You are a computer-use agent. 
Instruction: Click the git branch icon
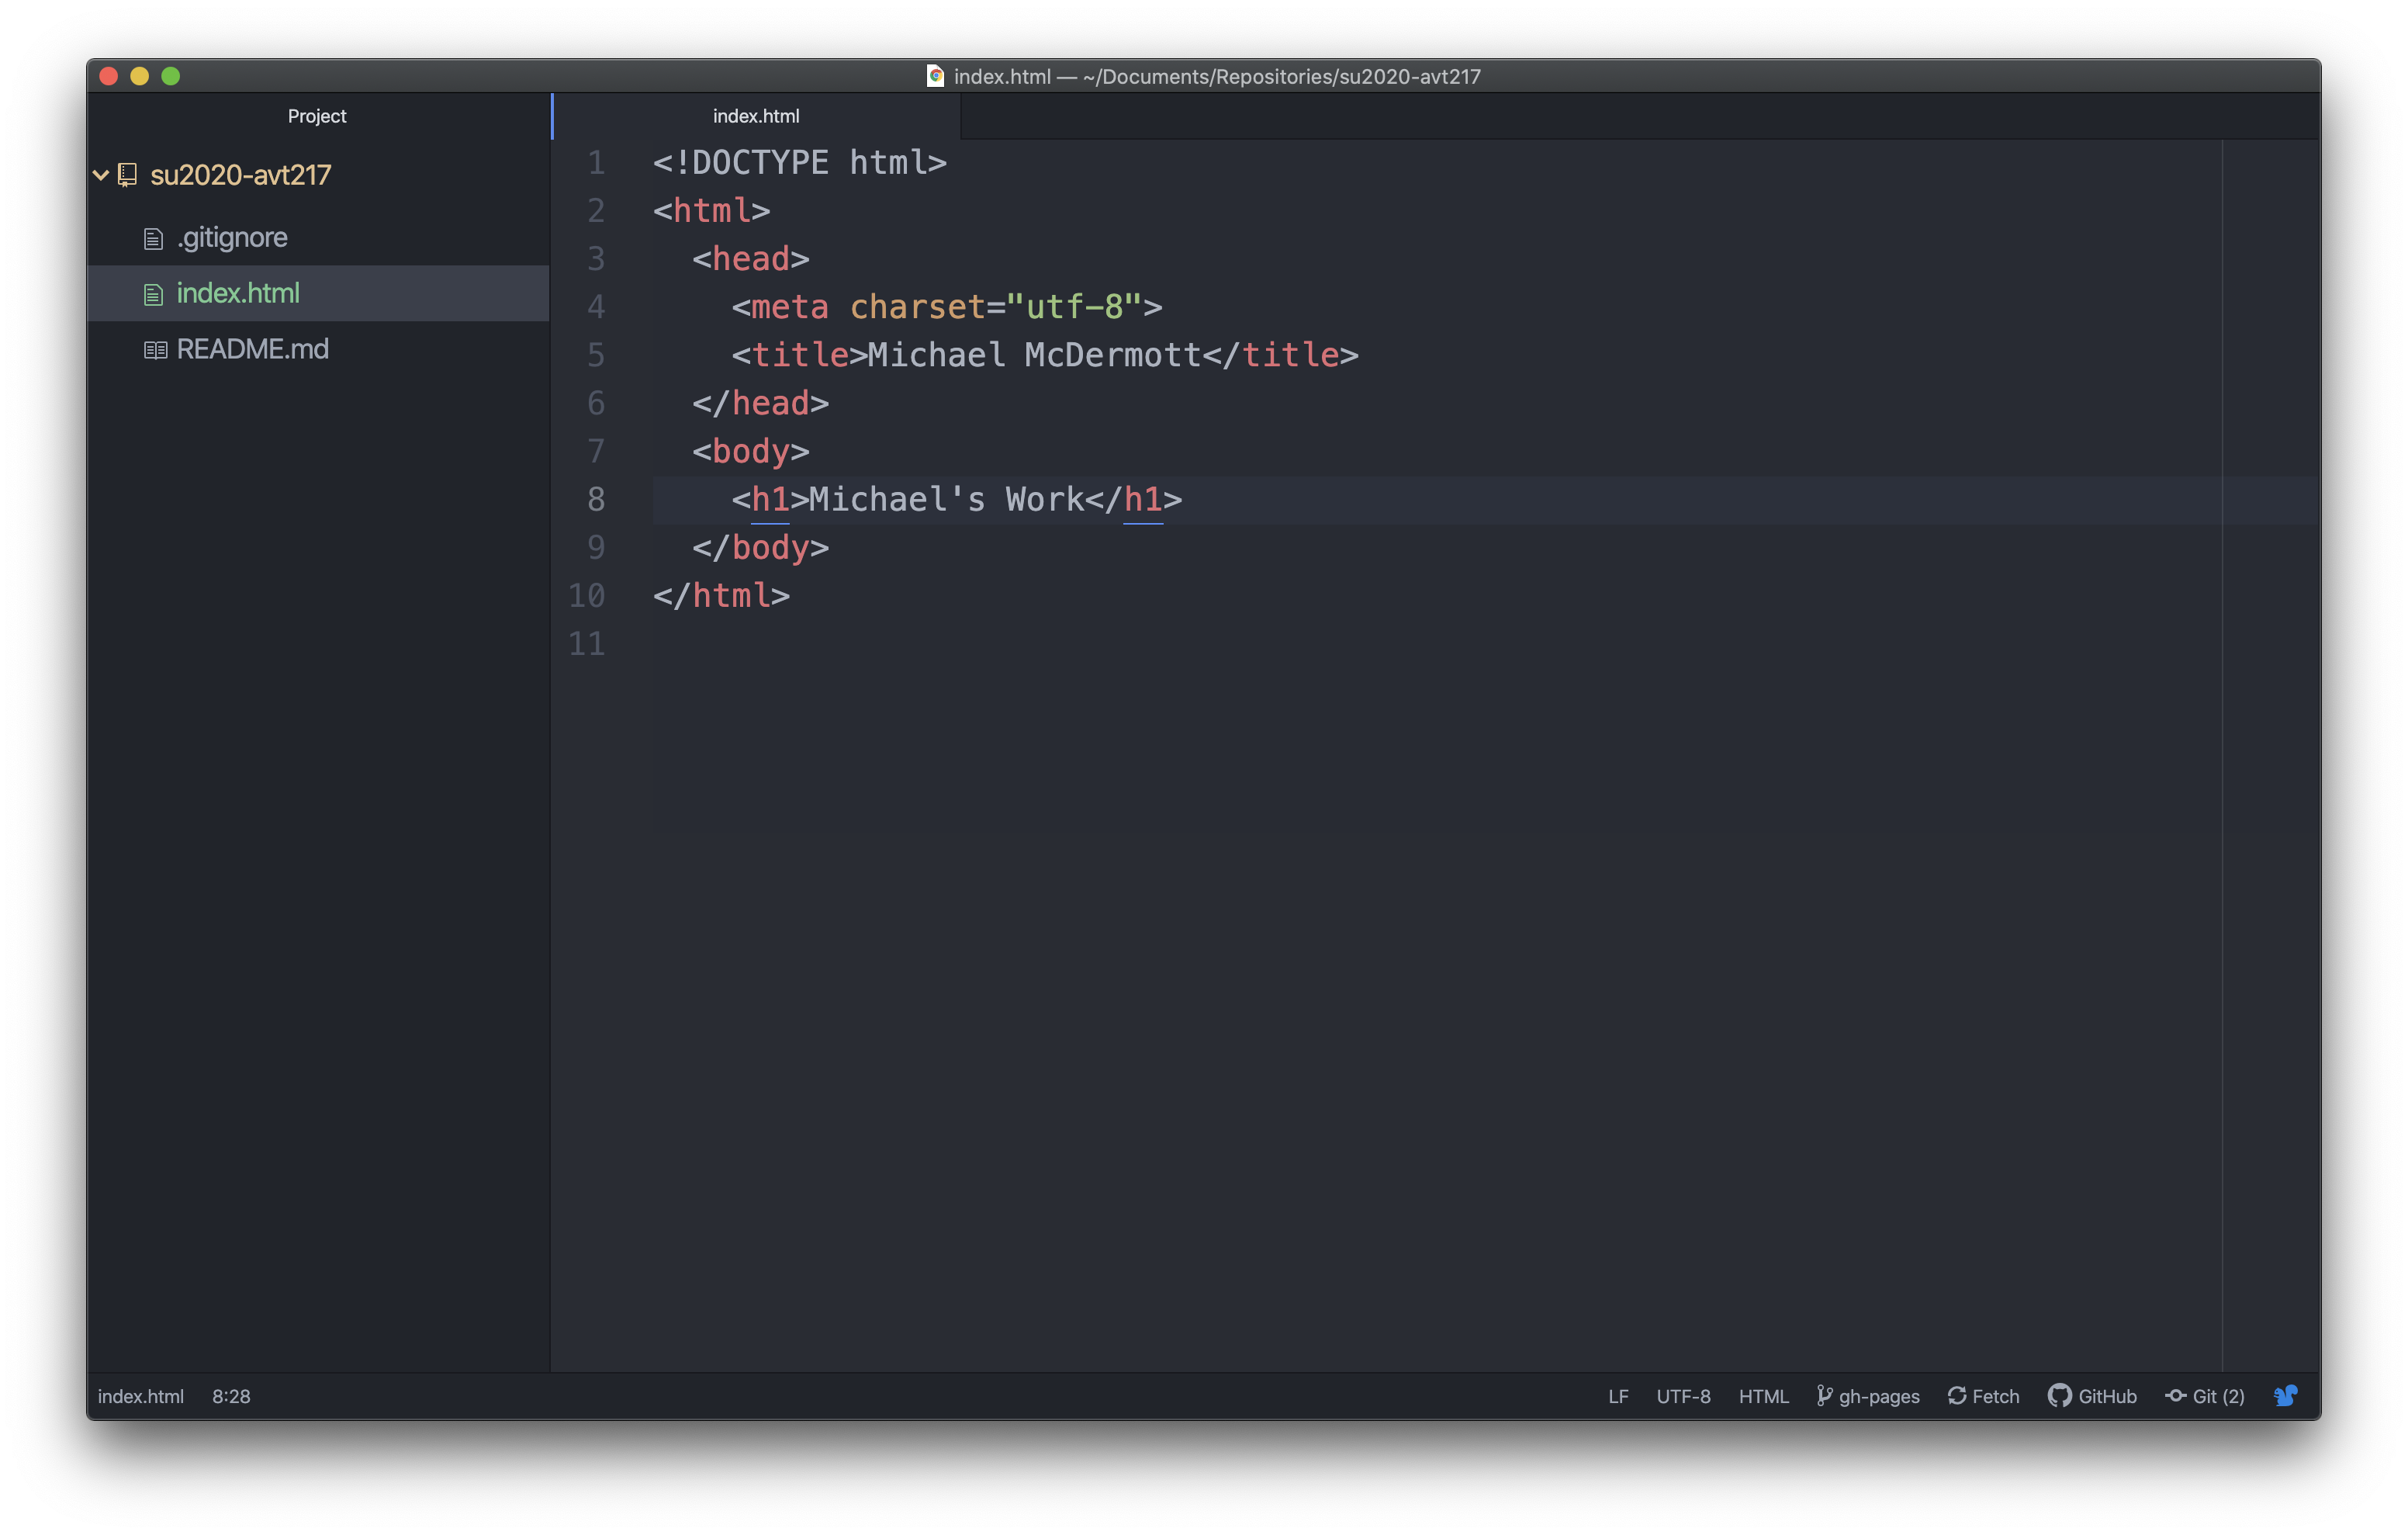1825,1395
